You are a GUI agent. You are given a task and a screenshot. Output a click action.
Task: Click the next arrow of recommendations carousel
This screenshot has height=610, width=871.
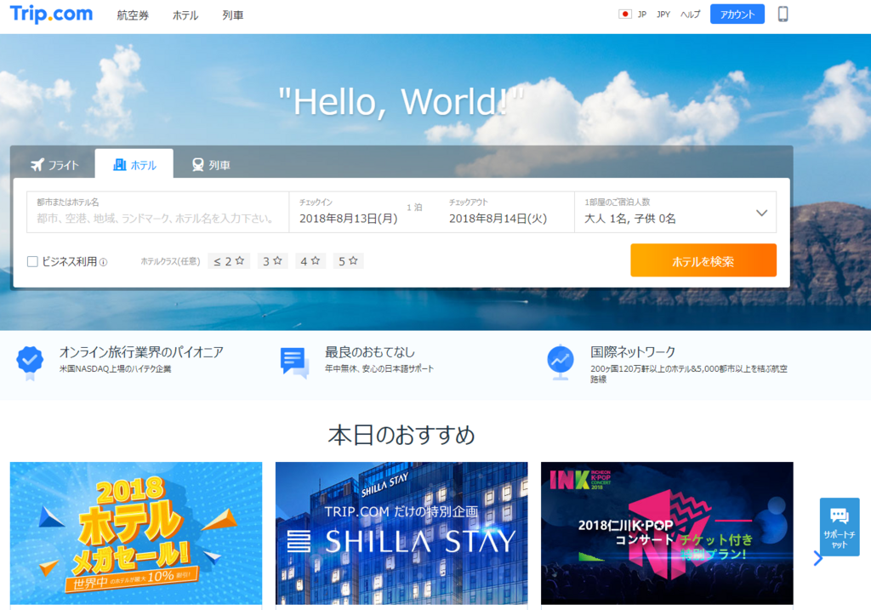pyautogui.click(x=817, y=558)
